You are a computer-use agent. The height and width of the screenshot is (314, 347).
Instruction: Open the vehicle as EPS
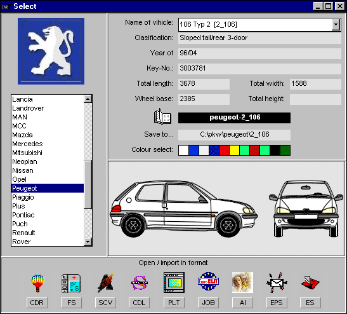[x=277, y=303]
